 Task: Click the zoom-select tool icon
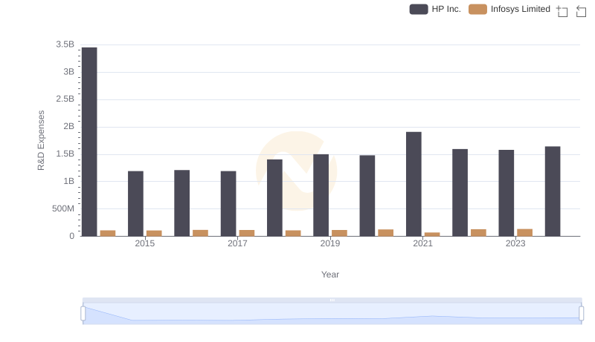562,11
